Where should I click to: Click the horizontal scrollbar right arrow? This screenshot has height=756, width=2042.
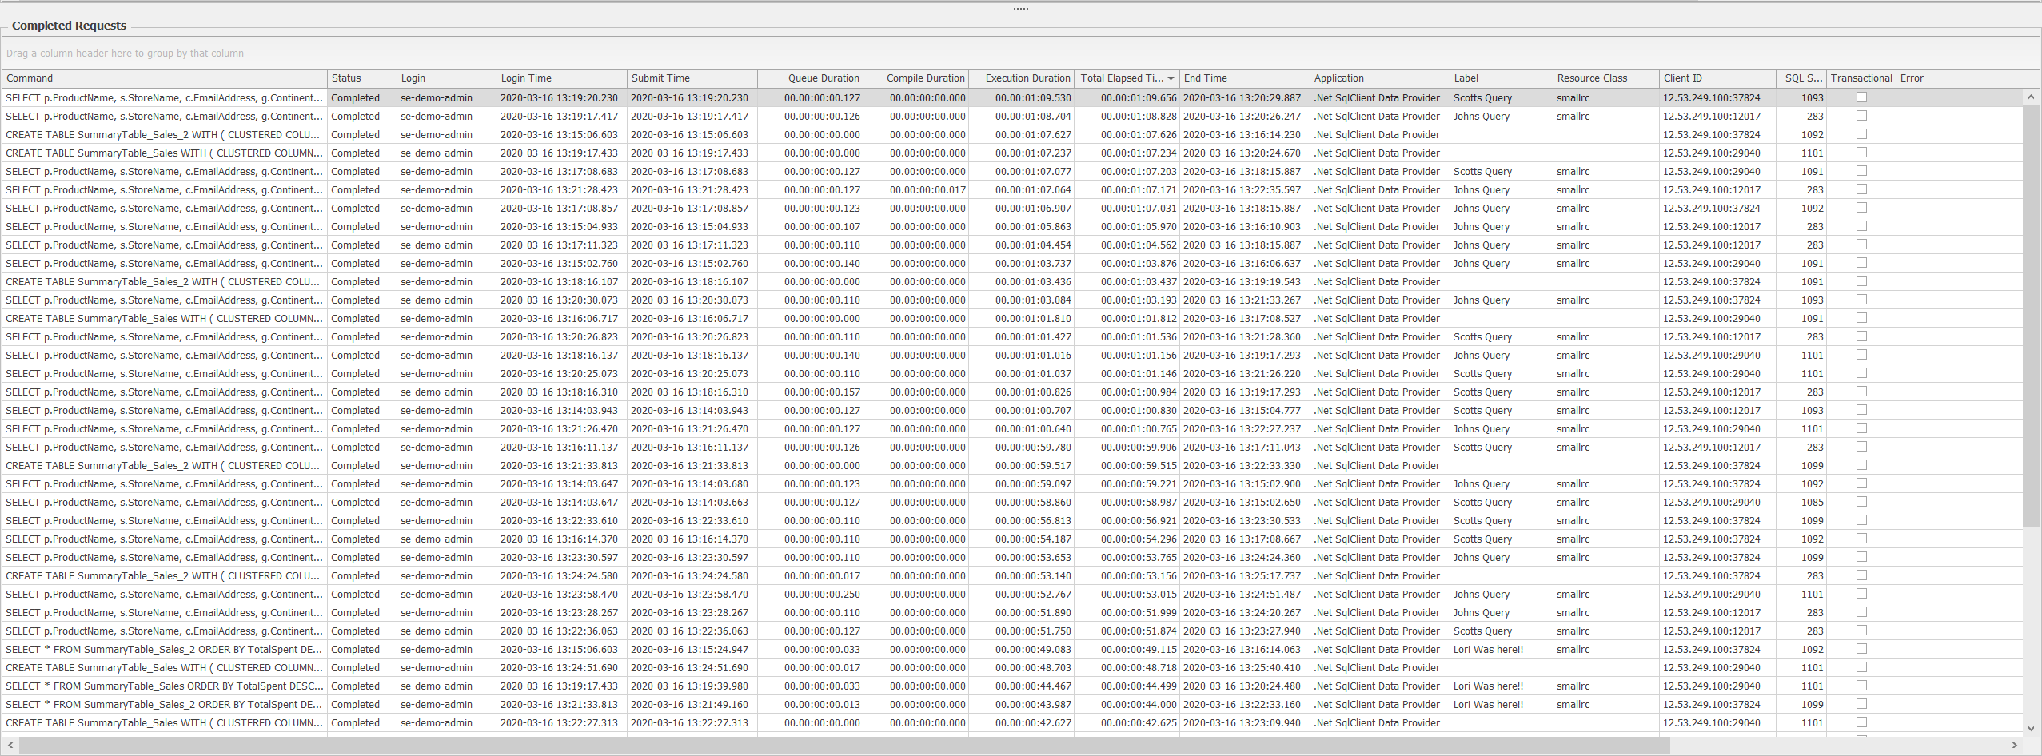(2014, 746)
